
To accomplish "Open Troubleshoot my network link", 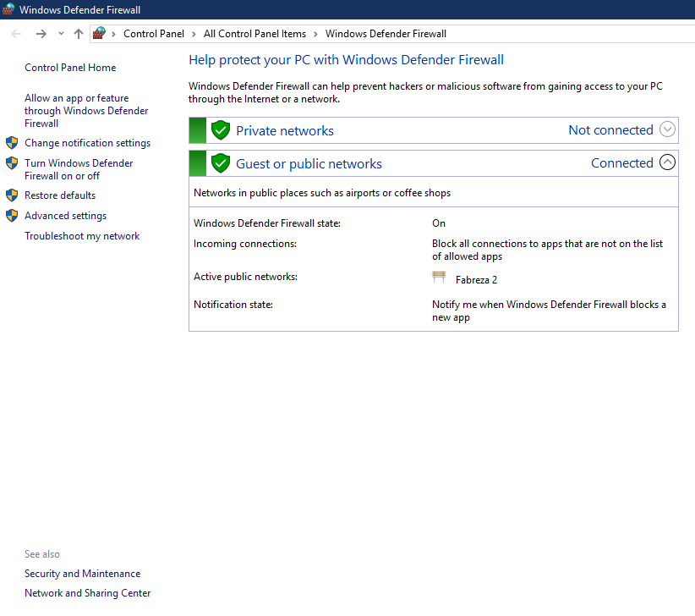I will [82, 236].
